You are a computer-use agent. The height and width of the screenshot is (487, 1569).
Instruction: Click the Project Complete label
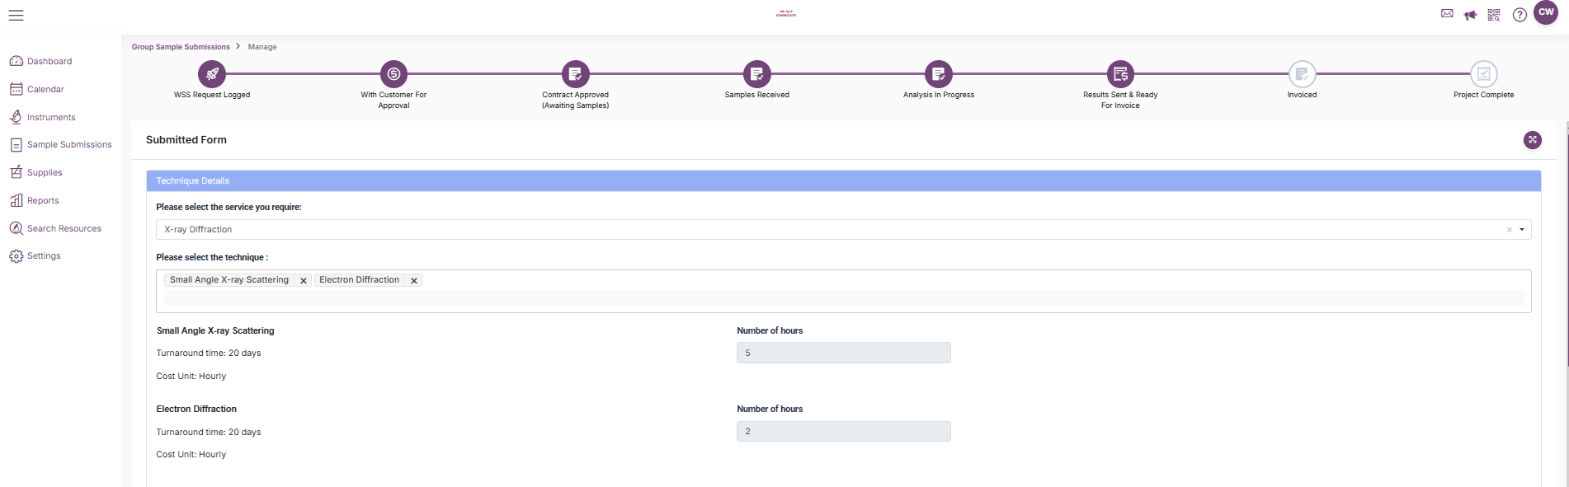tap(1483, 95)
